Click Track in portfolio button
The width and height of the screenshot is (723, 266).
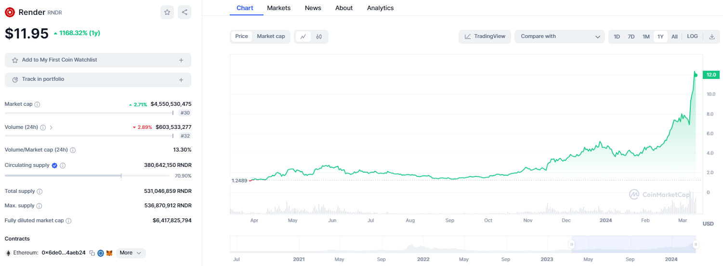coord(98,80)
